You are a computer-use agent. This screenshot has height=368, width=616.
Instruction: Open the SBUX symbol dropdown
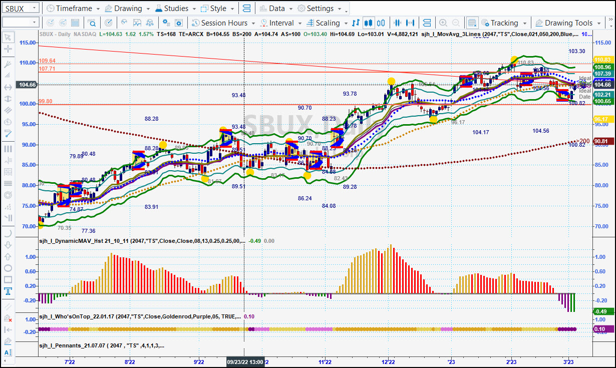tap(34, 9)
